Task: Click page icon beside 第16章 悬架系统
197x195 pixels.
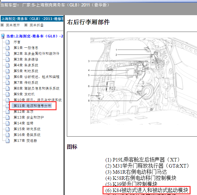Action: pos(8,135)
